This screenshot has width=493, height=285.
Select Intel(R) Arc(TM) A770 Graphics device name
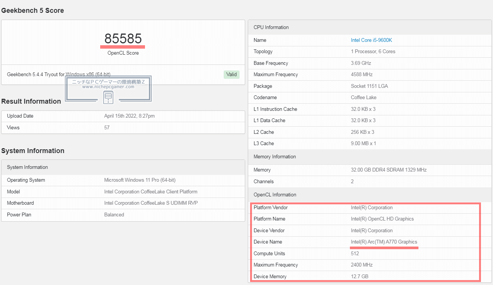[x=384, y=242]
